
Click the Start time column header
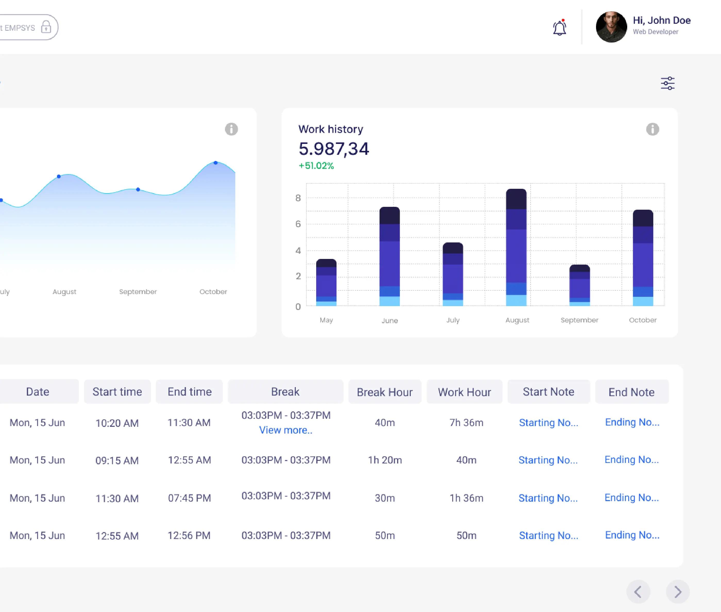[x=117, y=391]
